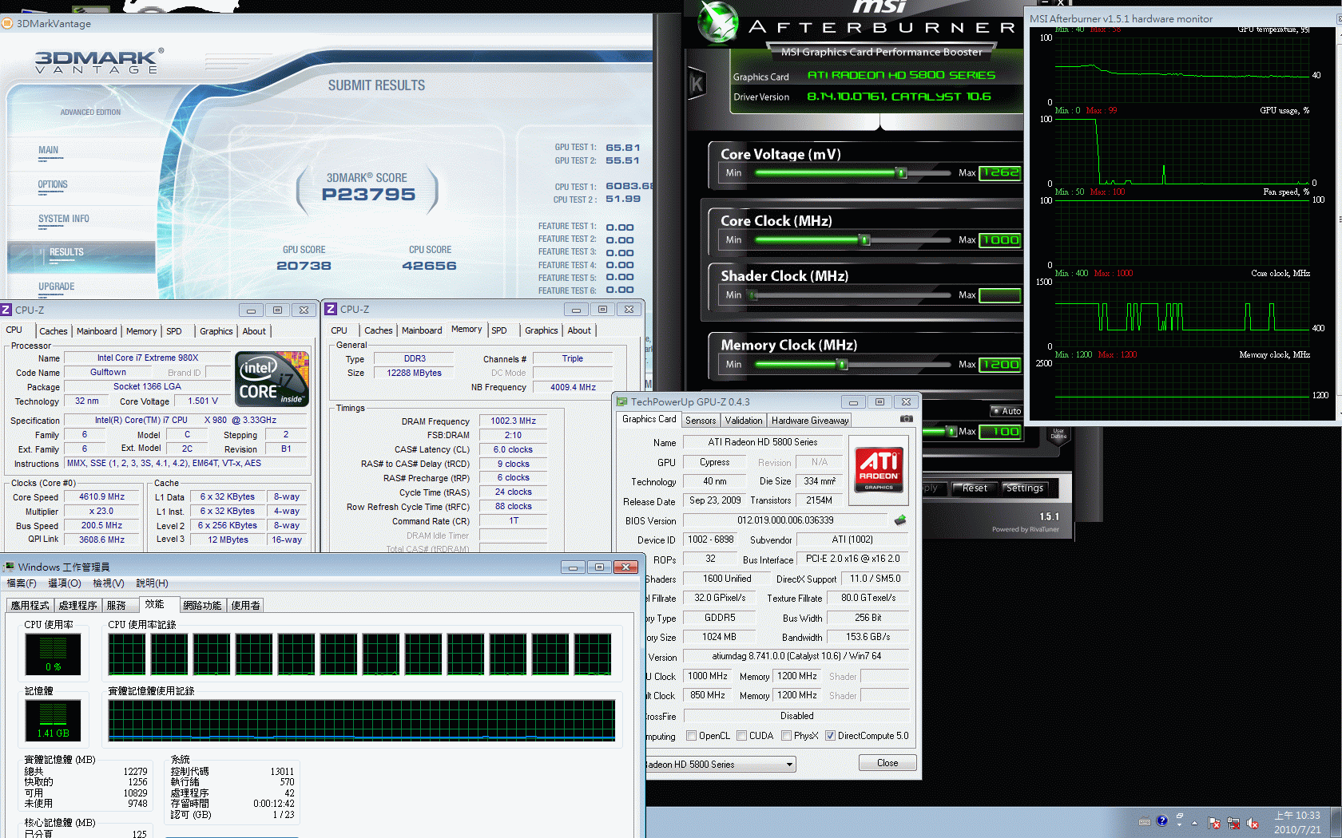The width and height of the screenshot is (1342, 838).
Task: Click the Intel Core i7 logo in CPU-Z
Action: tap(272, 379)
